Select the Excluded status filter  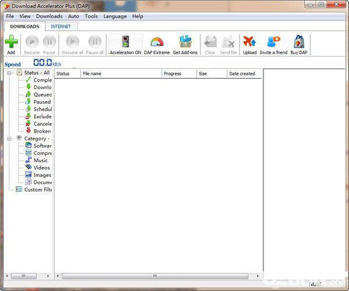click(x=42, y=116)
